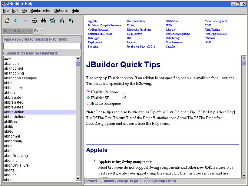Print the topic using printer icon

(35, 21)
